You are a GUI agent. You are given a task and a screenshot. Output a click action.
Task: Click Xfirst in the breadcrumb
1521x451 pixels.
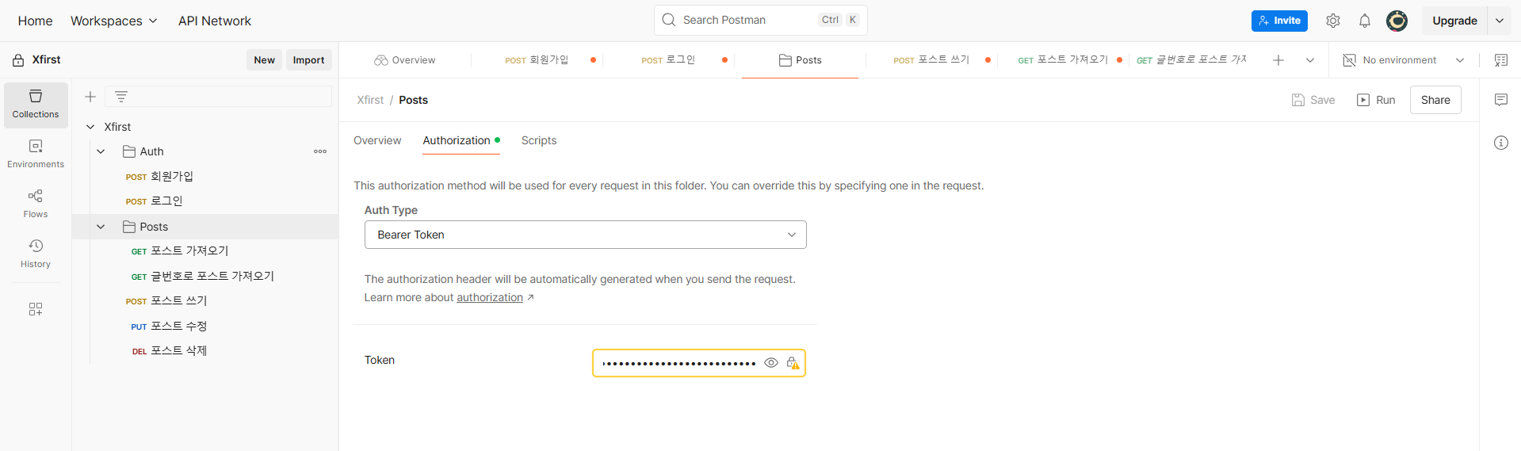[x=370, y=100]
